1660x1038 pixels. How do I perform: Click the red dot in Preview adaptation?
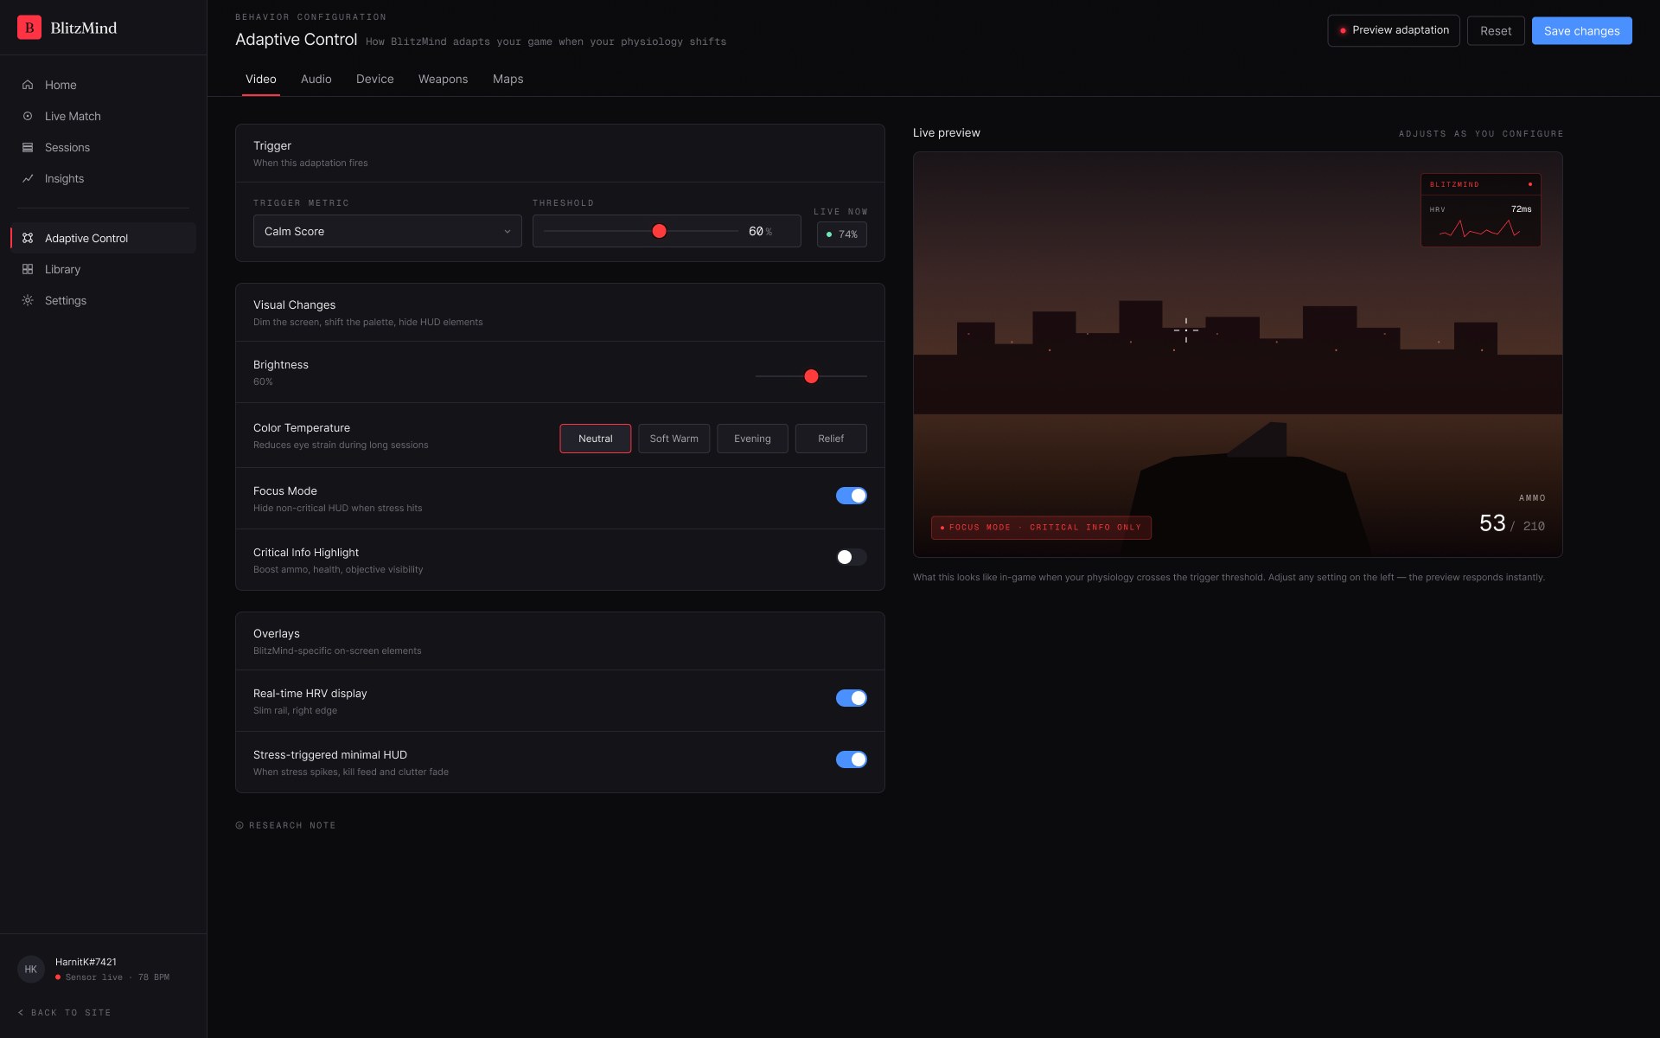(1343, 30)
